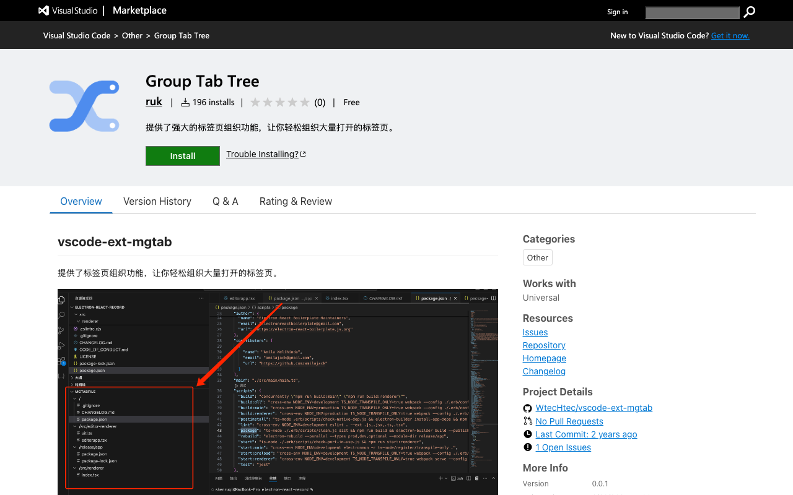Image resolution: width=793 pixels, height=495 pixels.
Task: Click the vscode-ext-mgtab heading
Action: coord(115,242)
